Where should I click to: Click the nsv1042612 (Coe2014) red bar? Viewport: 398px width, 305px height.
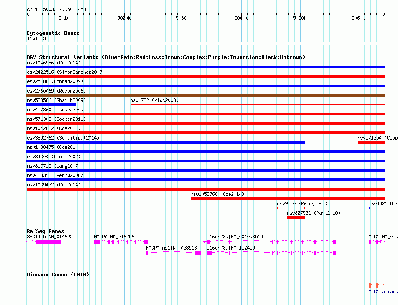(x=206, y=133)
